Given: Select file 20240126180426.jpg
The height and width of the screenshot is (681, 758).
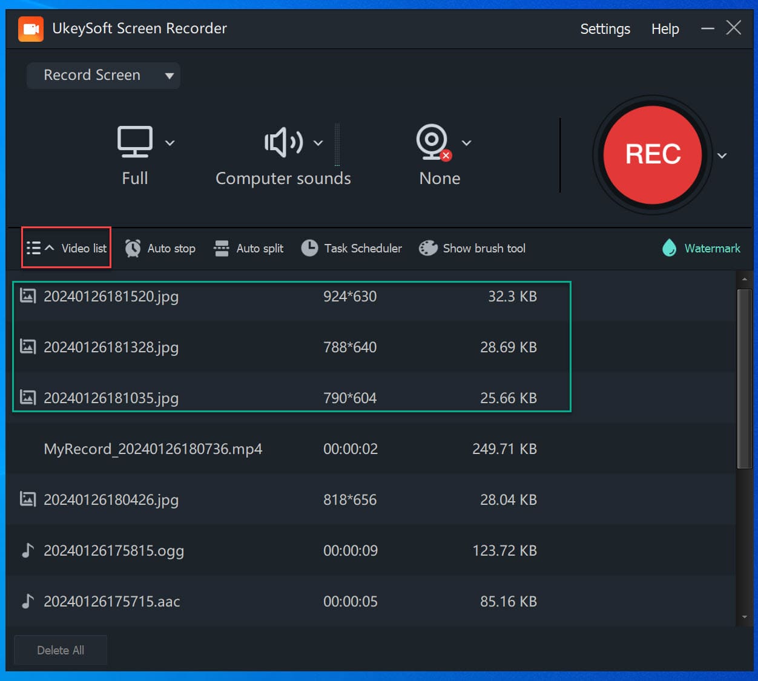Looking at the screenshot, I should [x=371, y=499].
